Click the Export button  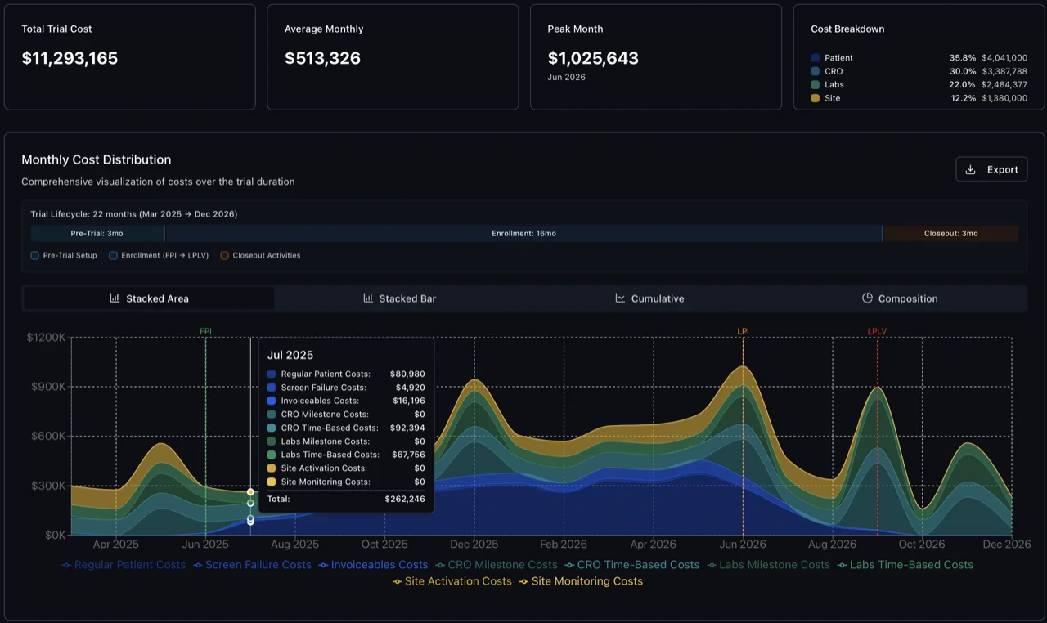(991, 169)
